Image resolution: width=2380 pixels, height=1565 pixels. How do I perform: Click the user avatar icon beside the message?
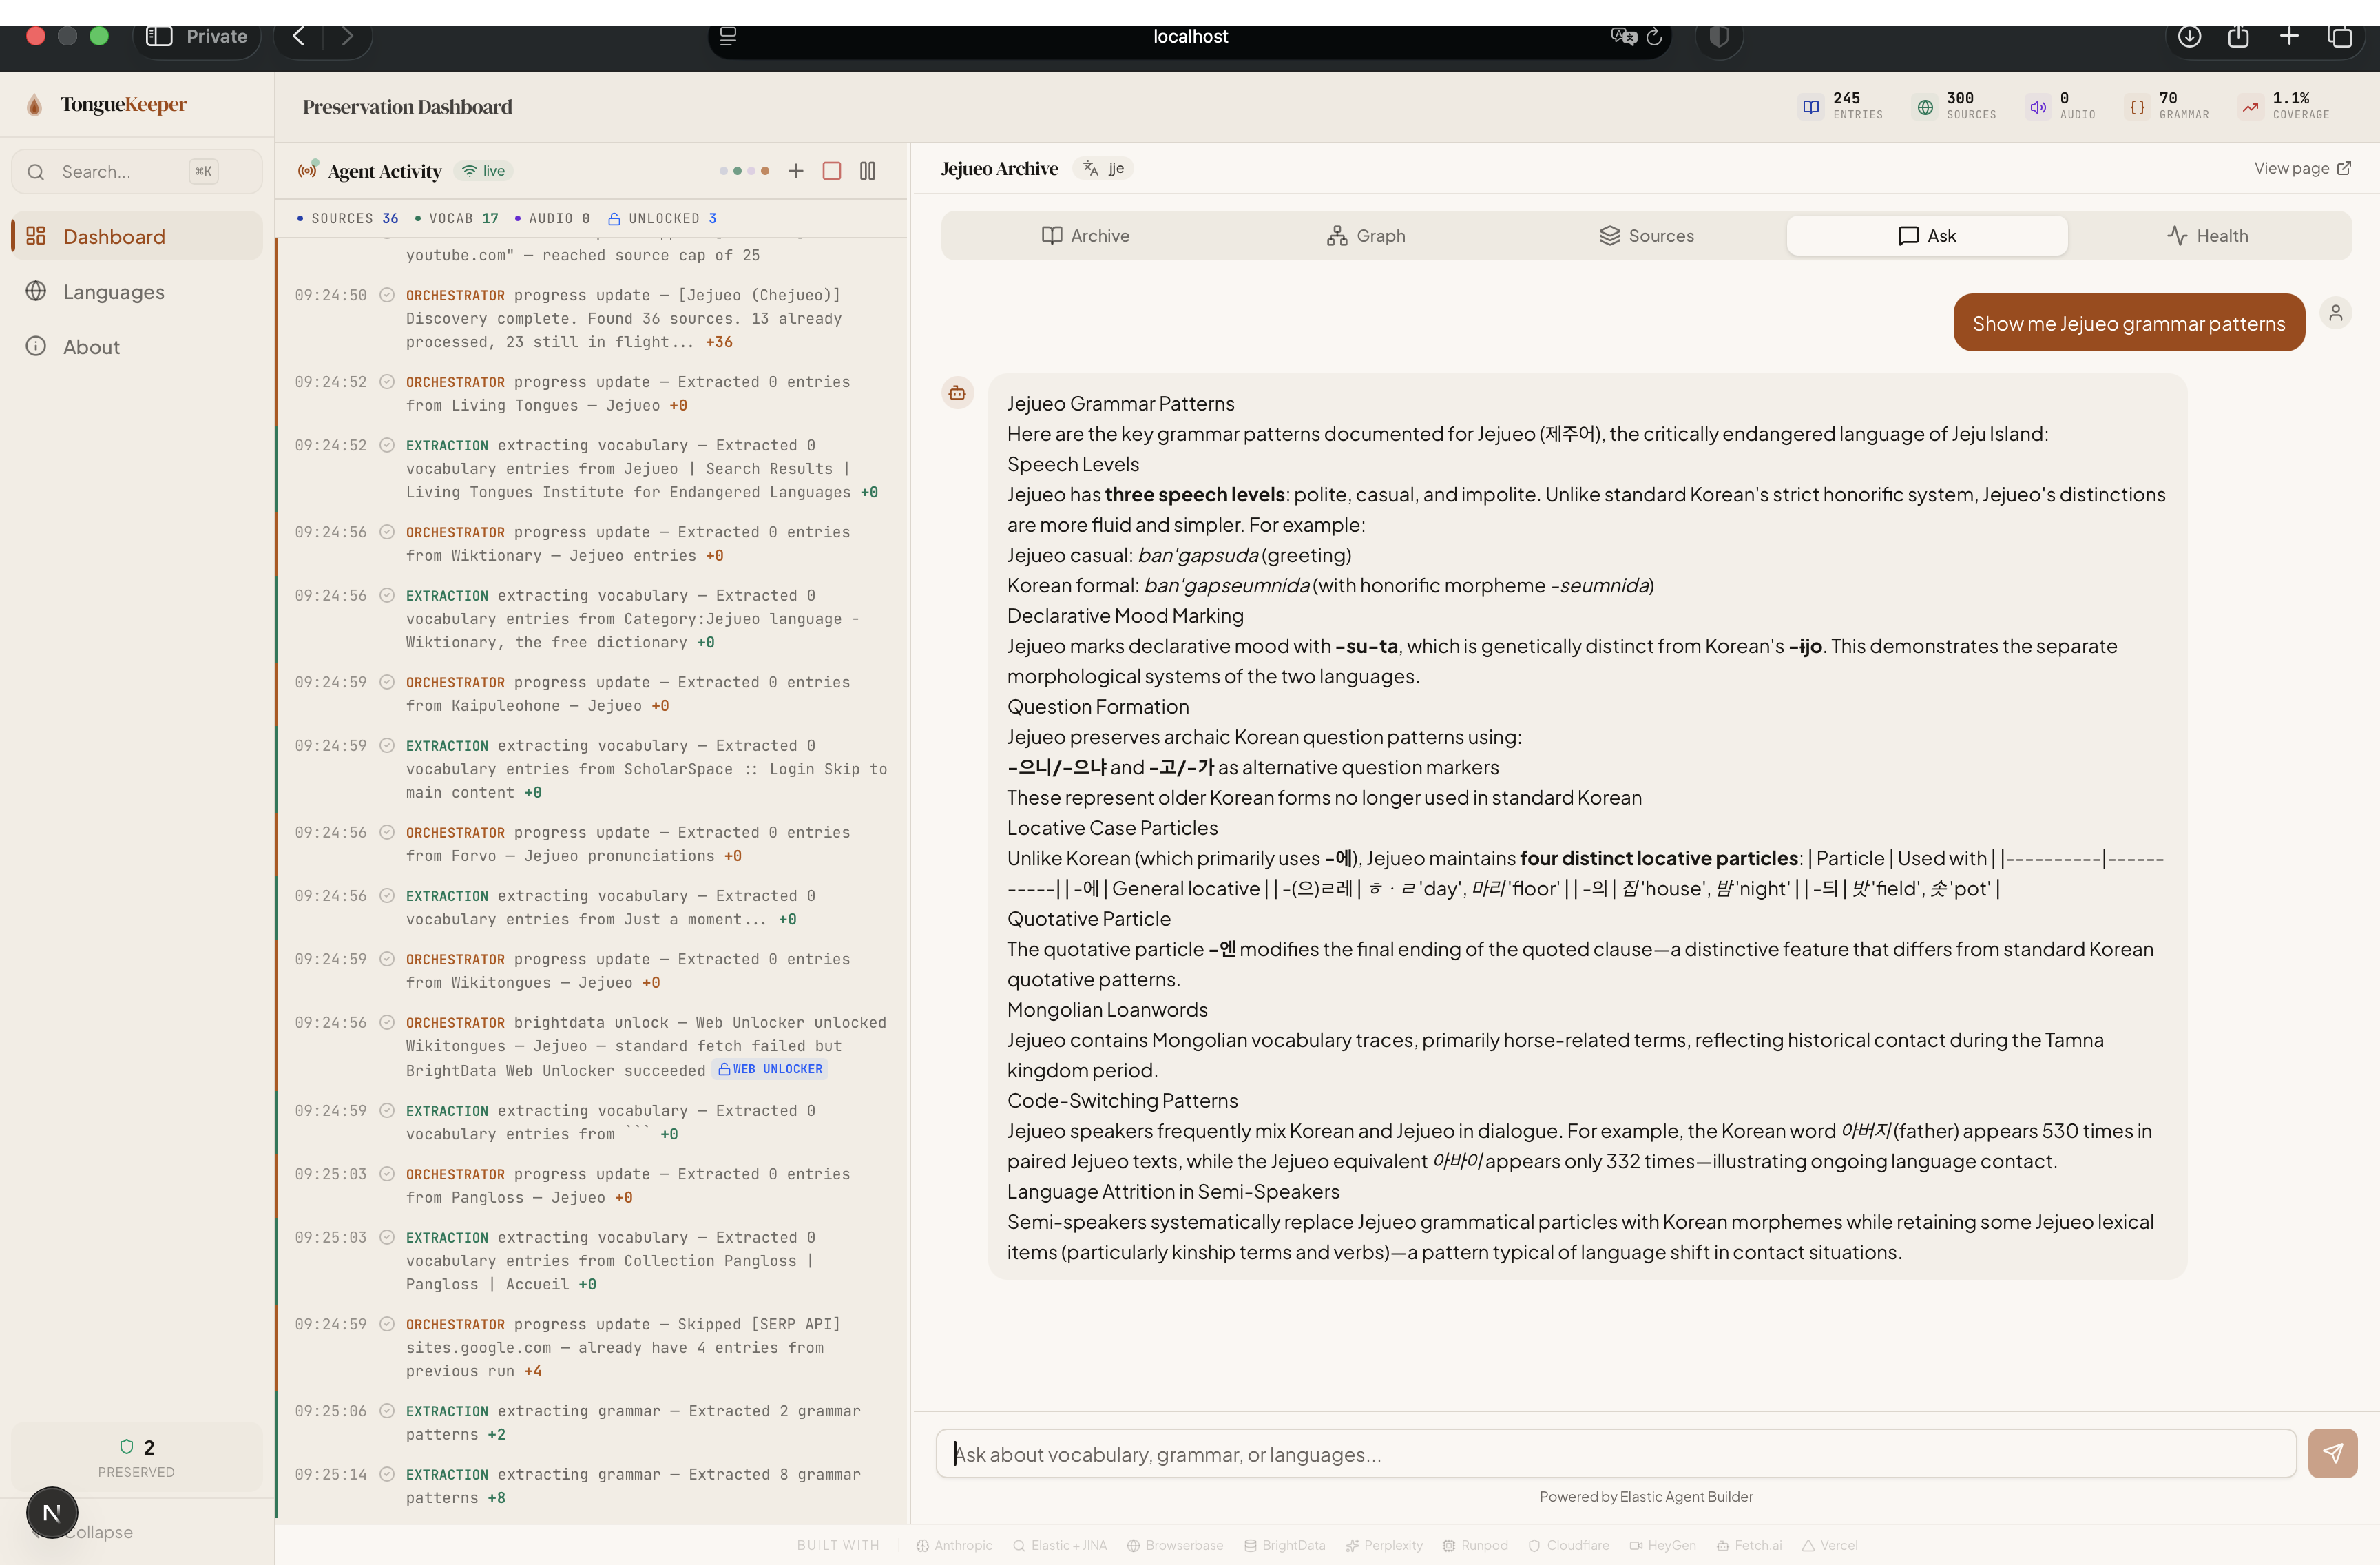[2335, 314]
